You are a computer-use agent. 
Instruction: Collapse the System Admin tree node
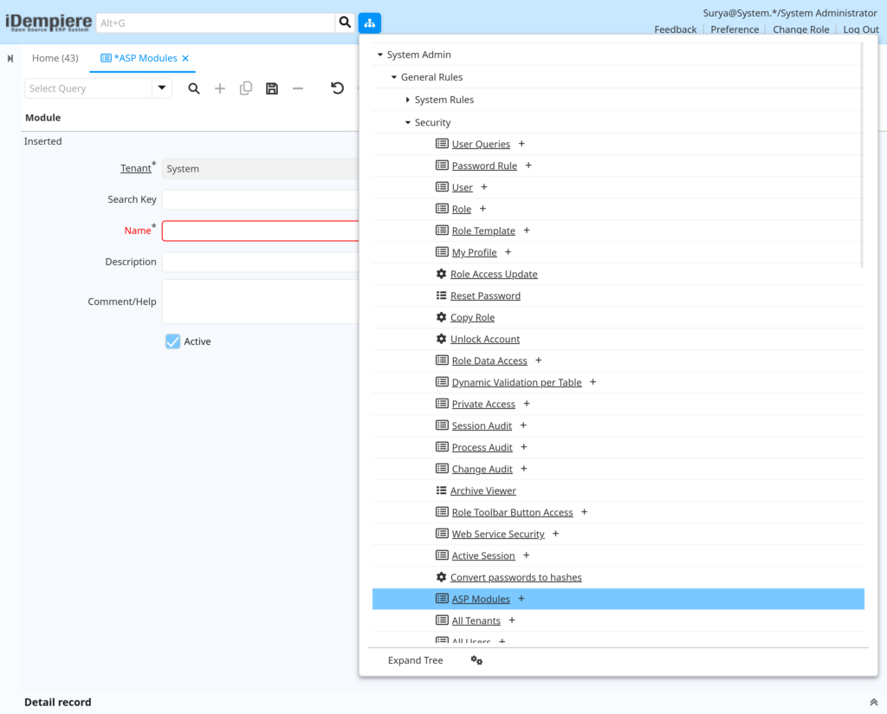[x=380, y=55]
